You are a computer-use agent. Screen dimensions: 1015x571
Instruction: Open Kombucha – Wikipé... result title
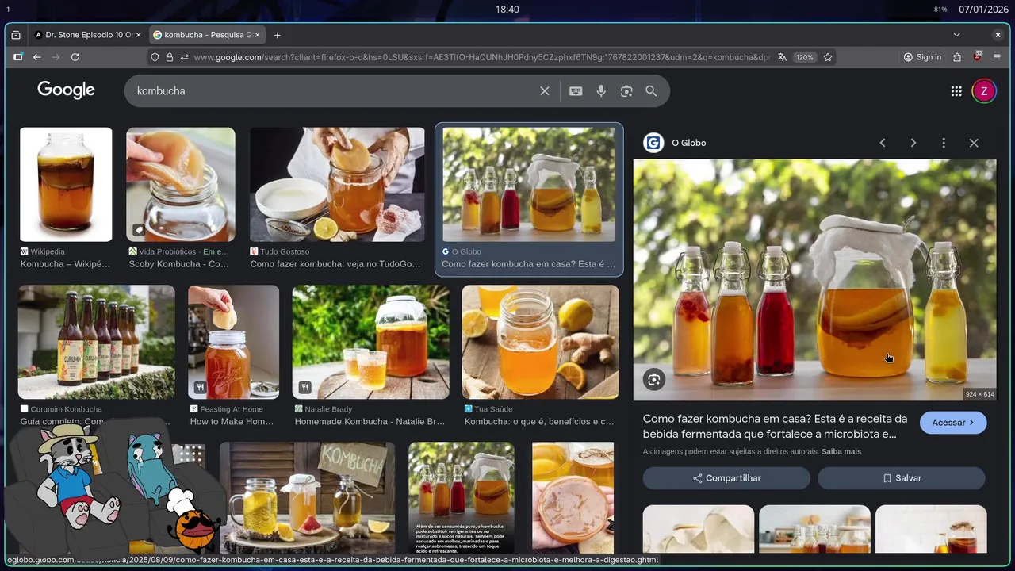(66, 264)
